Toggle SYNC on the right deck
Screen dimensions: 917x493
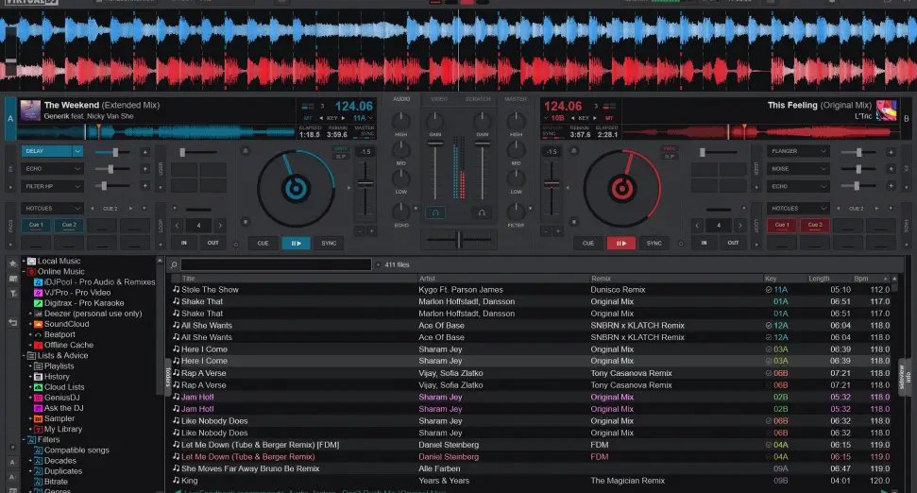pos(654,243)
